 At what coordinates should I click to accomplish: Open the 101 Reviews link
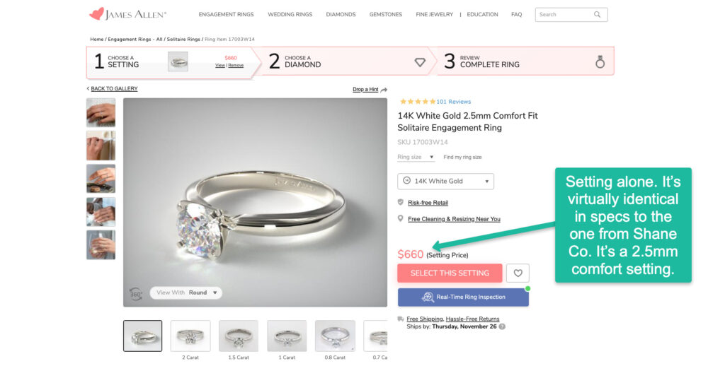coord(453,102)
